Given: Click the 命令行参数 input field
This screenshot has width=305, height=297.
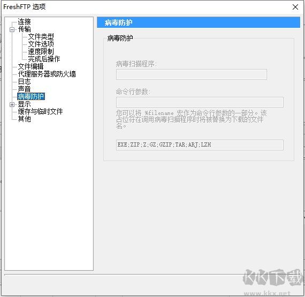Looking at the screenshot, I should 200,102.
